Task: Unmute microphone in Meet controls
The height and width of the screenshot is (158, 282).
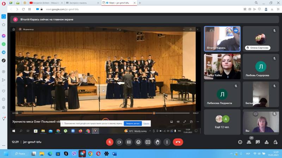Action: pyautogui.click(x=110, y=142)
